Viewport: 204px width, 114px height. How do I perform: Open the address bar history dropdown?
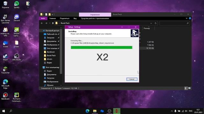[x=151, y=23]
